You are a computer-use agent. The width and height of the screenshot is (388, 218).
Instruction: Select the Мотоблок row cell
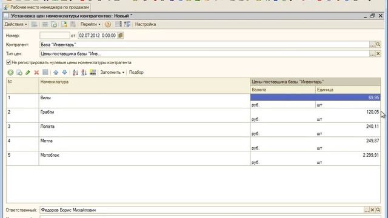click(x=144, y=158)
